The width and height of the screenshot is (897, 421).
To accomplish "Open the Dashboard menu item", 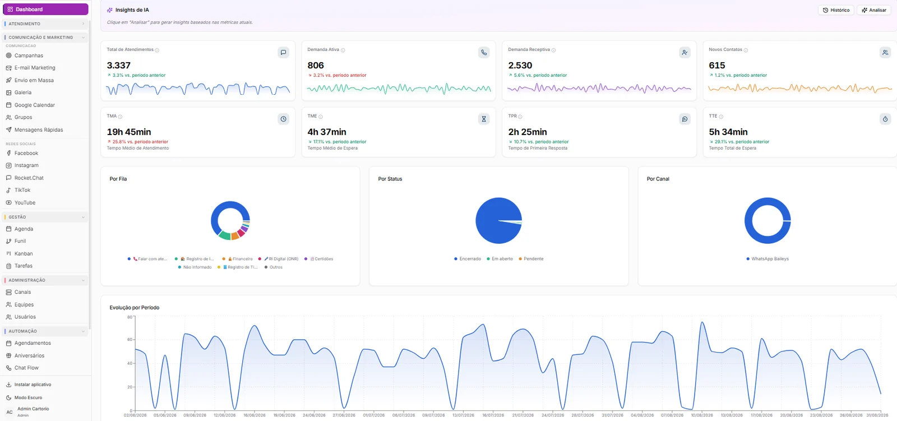I will pyautogui.click(x=45, y=10).
